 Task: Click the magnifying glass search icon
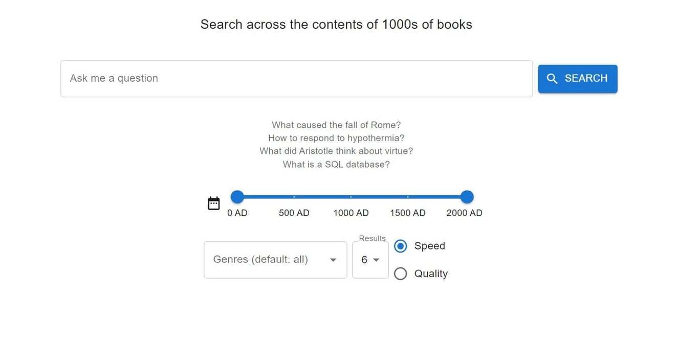pyautogui.click(x=552, y=78)
